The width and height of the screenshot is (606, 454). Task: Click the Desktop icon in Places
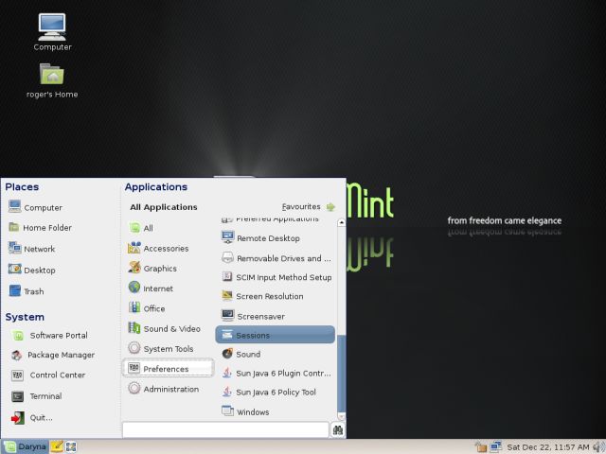[15, 269]
